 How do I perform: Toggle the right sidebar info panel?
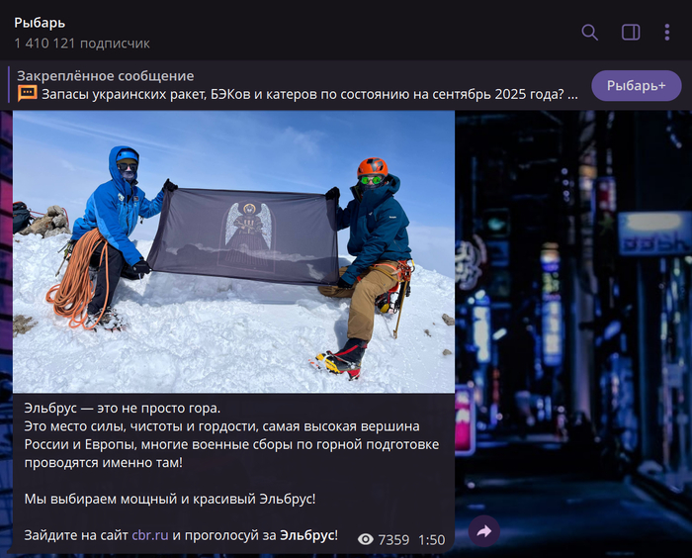click(x=631, y=33)
